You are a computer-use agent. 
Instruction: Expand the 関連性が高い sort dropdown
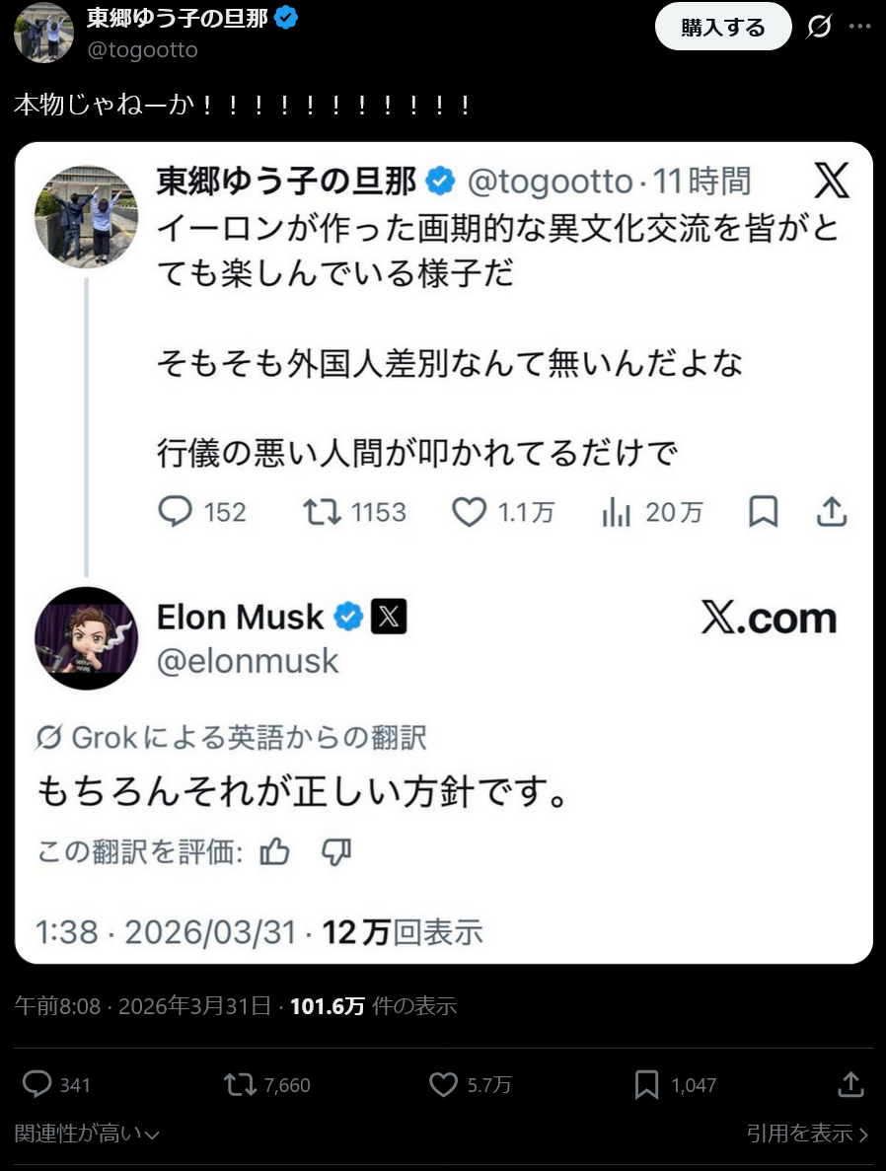87,1134
